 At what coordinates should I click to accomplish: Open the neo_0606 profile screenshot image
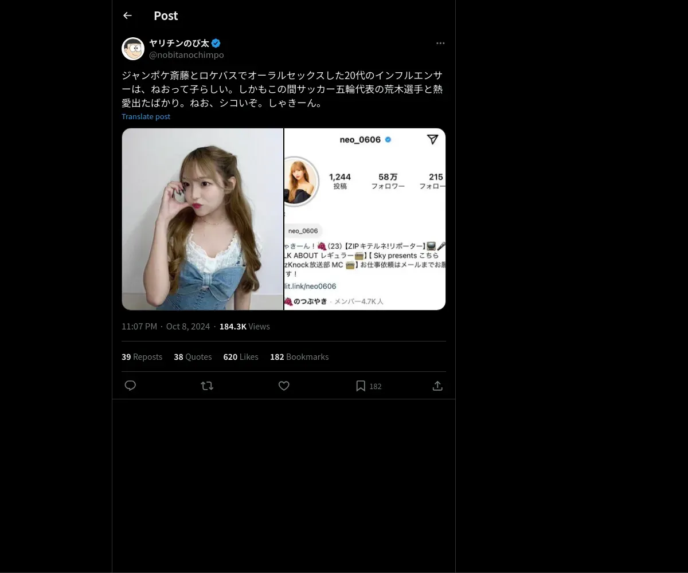365,219
